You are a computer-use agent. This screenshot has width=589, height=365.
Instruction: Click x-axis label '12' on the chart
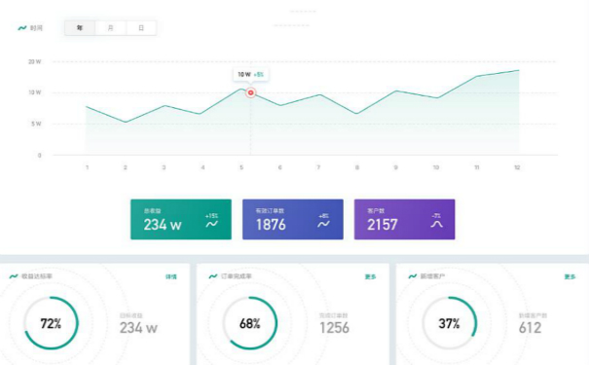517,167
